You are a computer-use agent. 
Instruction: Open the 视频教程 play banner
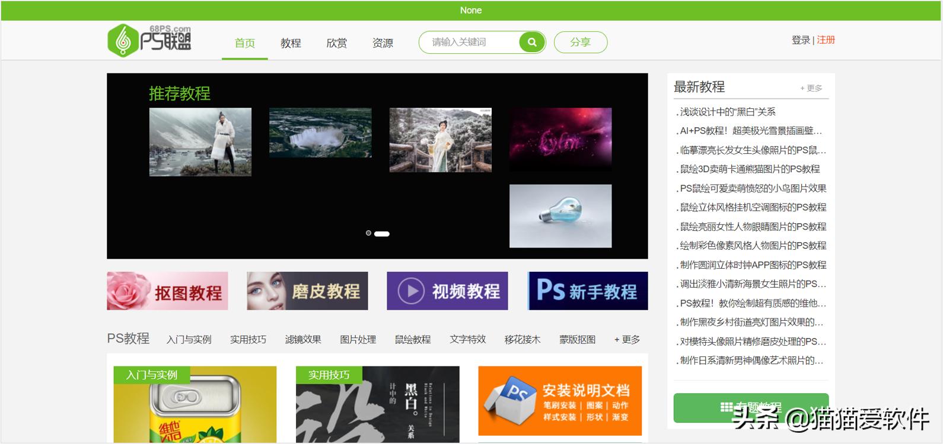pos(447,291)
